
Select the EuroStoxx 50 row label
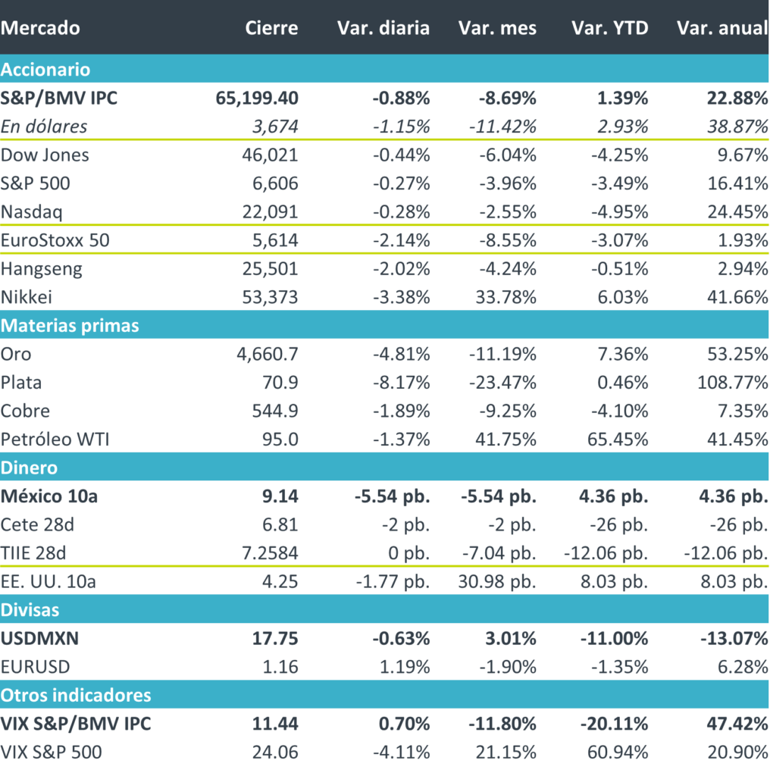[x=56, y=240]
